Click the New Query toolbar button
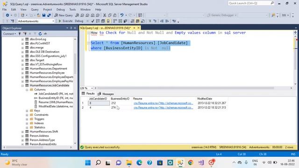This screenshot has height=168, width=299. pyautogui.click(x=64, y=15)
